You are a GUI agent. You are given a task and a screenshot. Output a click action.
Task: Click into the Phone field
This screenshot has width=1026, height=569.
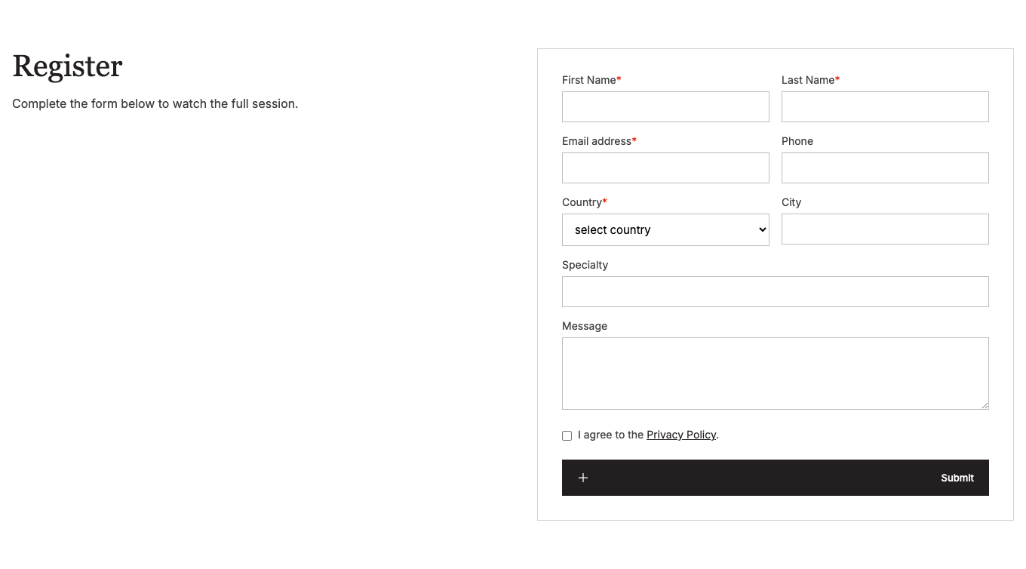click(x=885, y=168)
